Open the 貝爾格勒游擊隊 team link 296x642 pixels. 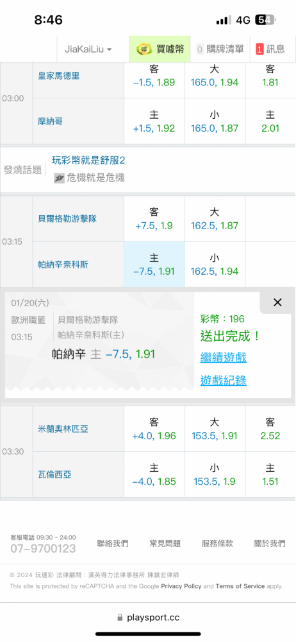(x=67, y=219)
